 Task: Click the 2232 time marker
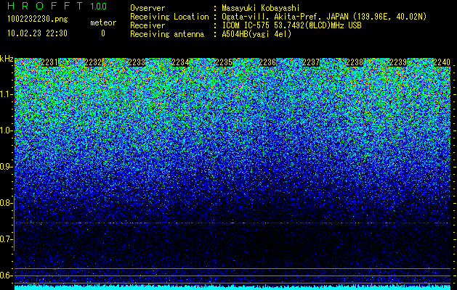93,62
